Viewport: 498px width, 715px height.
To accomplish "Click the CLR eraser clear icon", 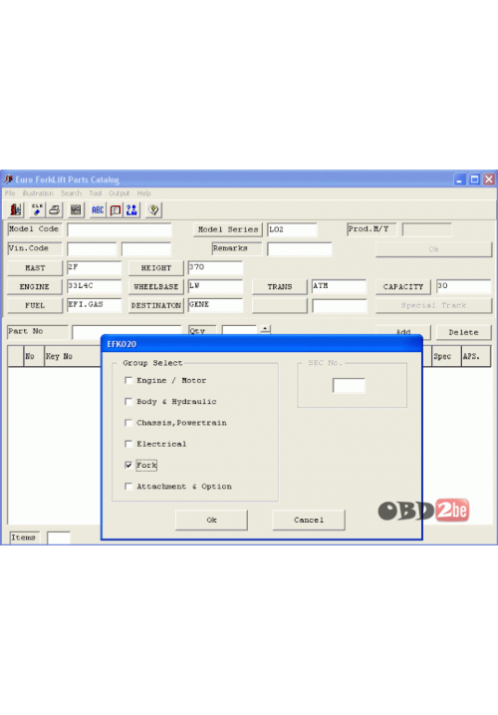I will pyautogui.click(x=38, y=209).
